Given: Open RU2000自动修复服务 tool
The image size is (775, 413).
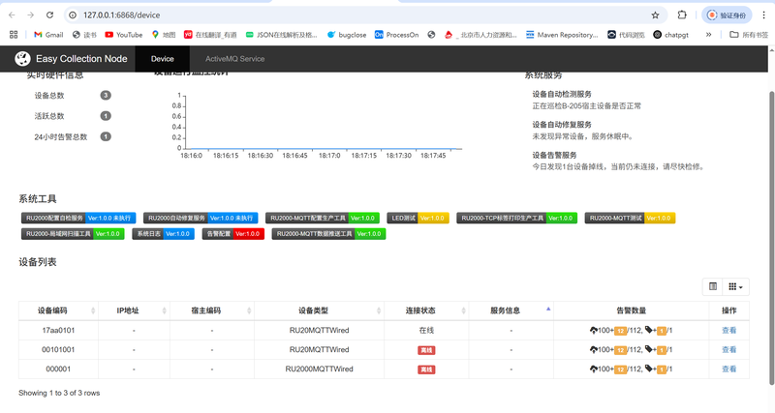Looking at the screenshot, I should coord(201,218).
